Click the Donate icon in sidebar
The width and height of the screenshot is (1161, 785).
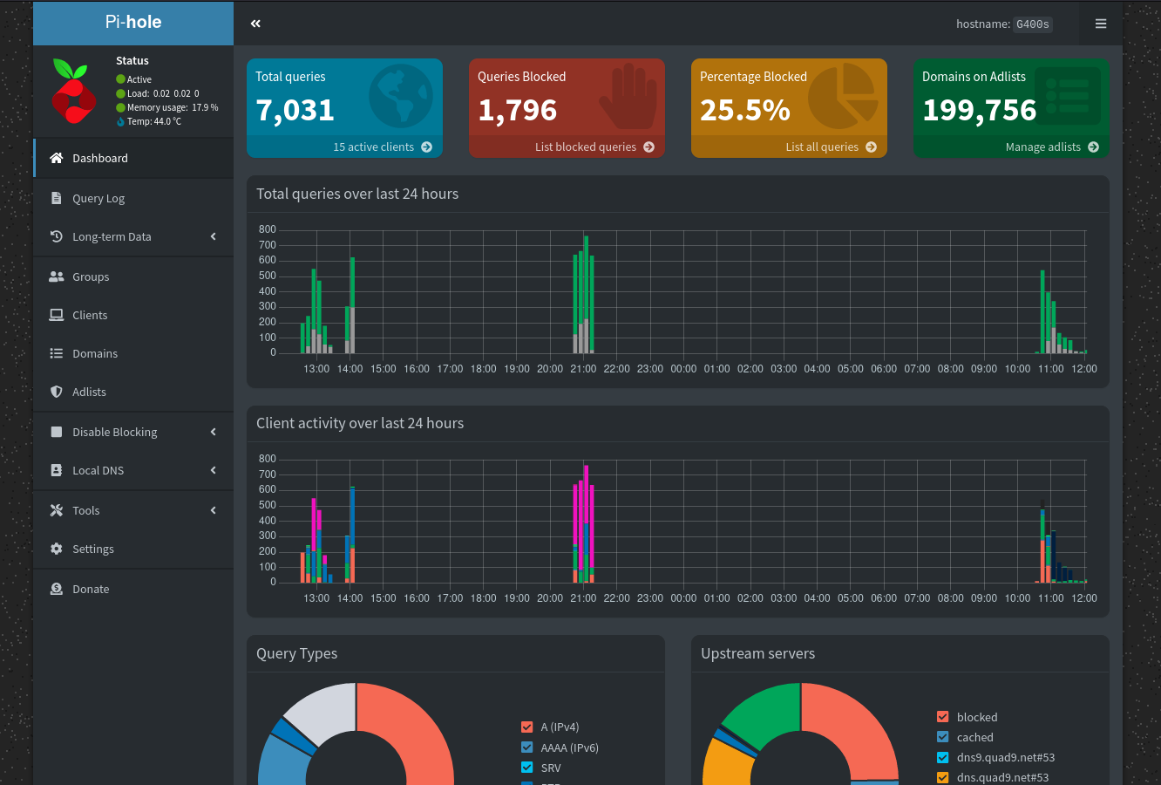(57, 589)
